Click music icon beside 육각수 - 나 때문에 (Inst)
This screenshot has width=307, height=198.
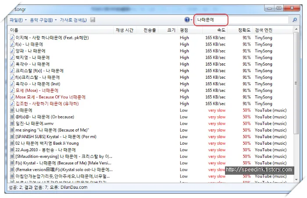(12, 83)
